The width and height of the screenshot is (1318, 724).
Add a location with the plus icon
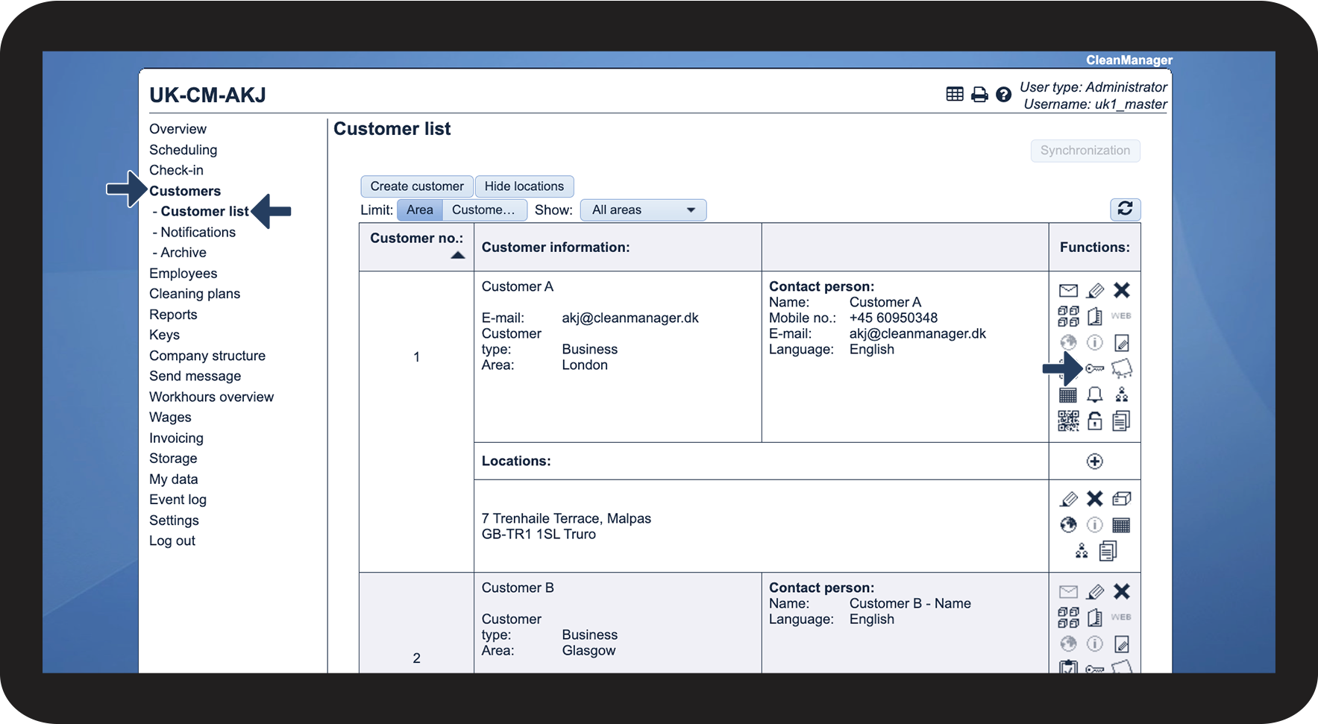pos(1094,461)
